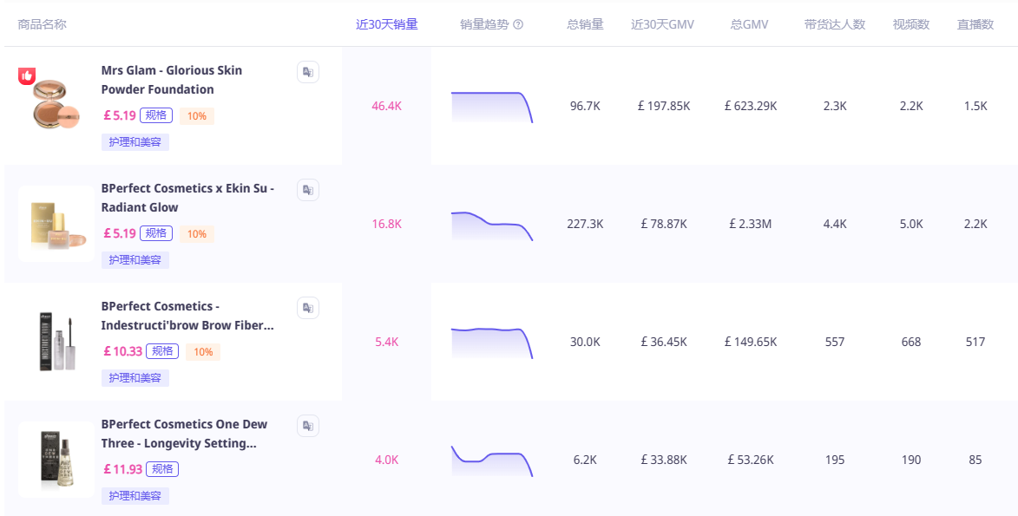The image size is (1018, 516).
Task: Click red thumbs-up badge on Mrs Glam
Action: point(27,76)
